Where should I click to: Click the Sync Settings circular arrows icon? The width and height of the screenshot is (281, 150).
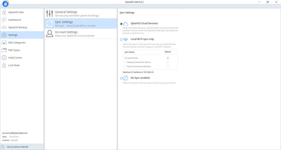click(x=49, y=24)
